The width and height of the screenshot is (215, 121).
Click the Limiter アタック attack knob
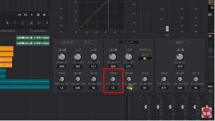(x=164, y=79)
